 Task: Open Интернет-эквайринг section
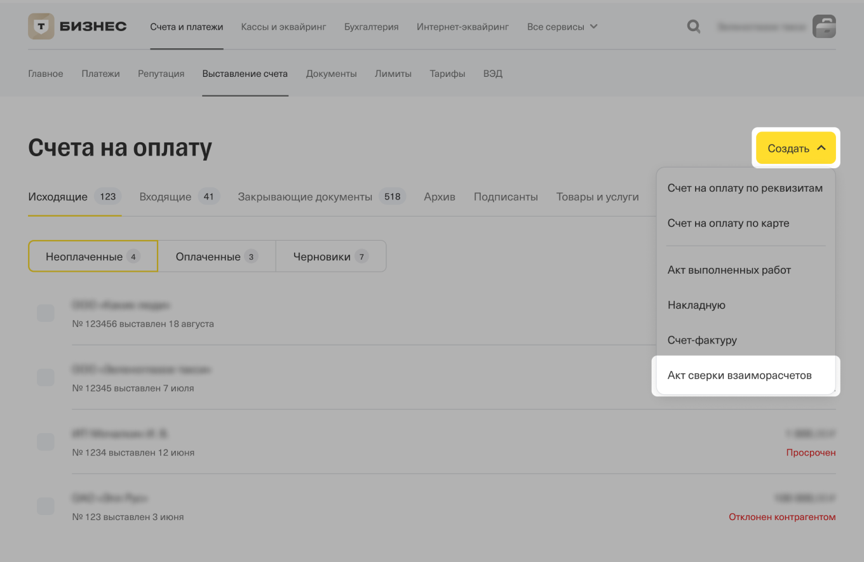[463, 27]
